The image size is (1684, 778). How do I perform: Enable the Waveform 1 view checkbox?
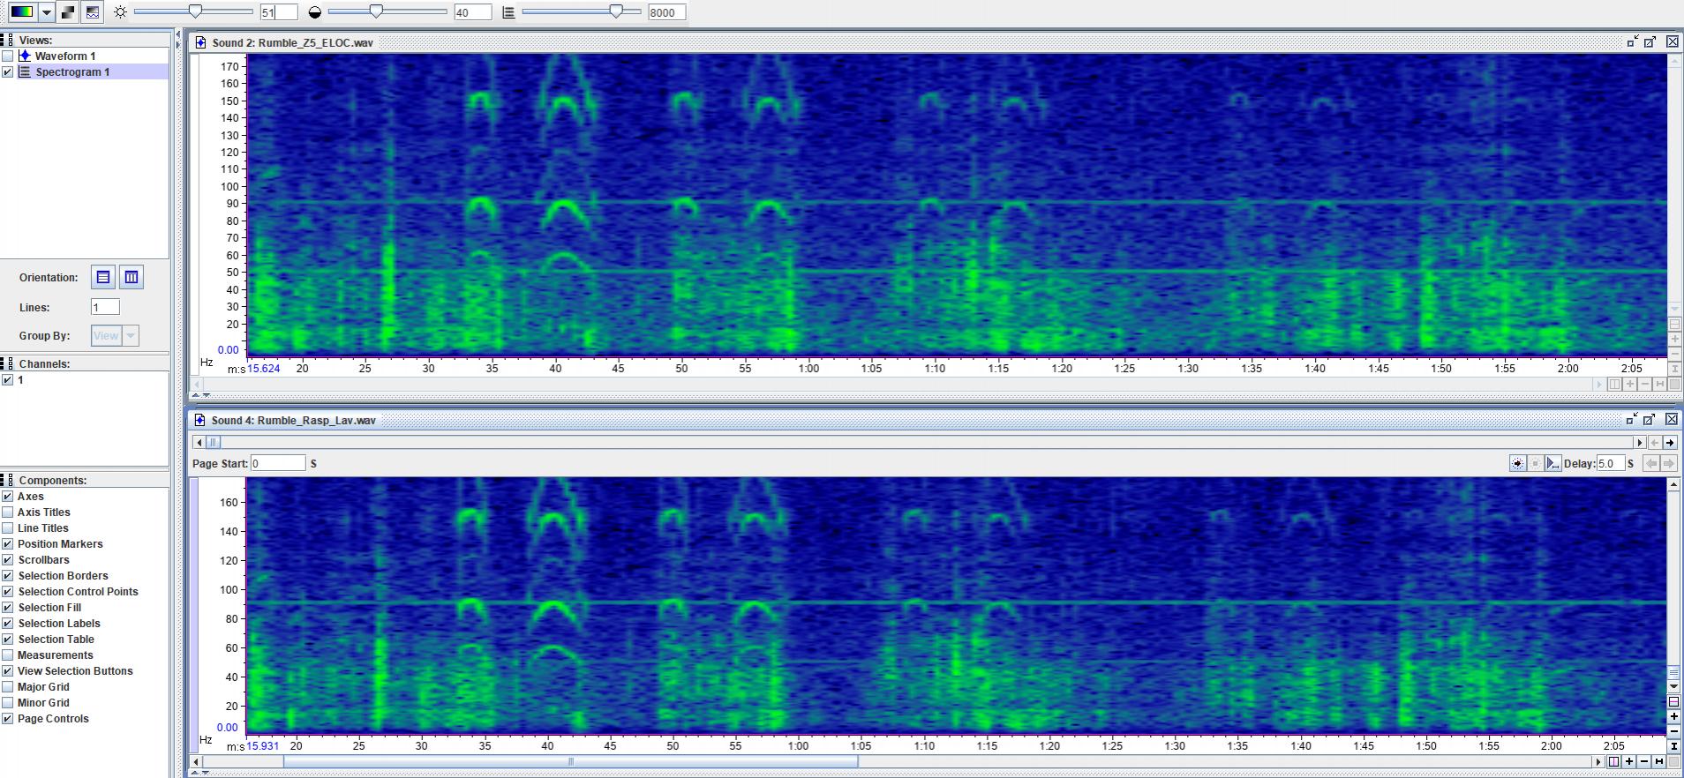pyautogui.click(x=8, y=56)
